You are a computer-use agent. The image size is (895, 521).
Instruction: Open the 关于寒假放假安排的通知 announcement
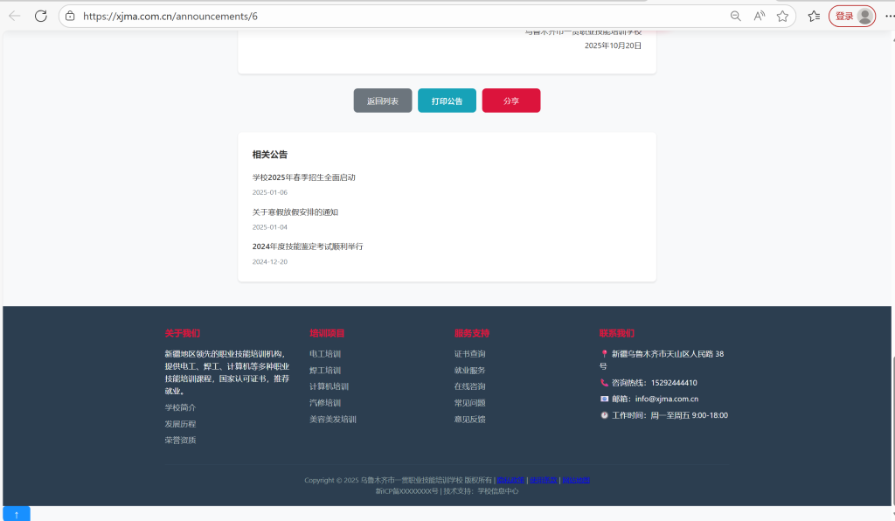tap(295, 212)
